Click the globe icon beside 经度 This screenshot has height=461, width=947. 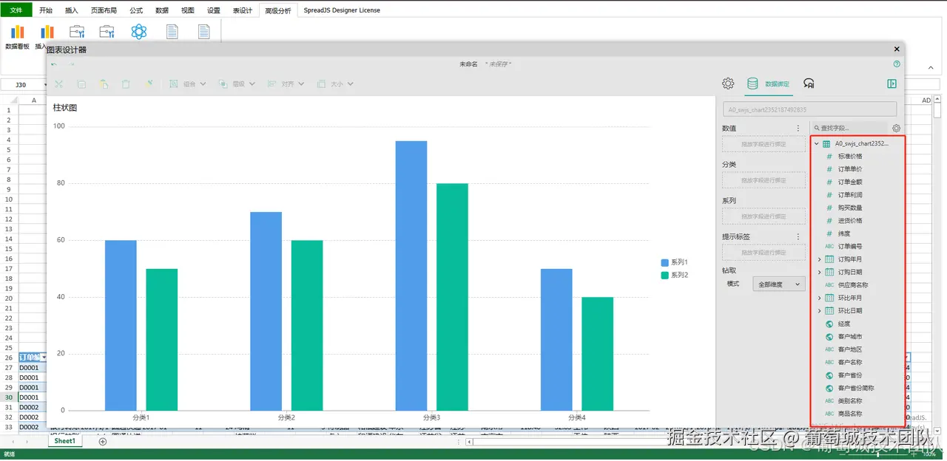click(x=829, y=324)
